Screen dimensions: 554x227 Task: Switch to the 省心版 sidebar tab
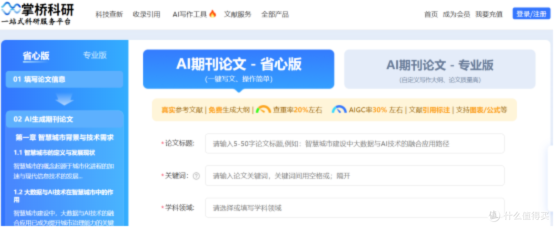pos(36,56)
